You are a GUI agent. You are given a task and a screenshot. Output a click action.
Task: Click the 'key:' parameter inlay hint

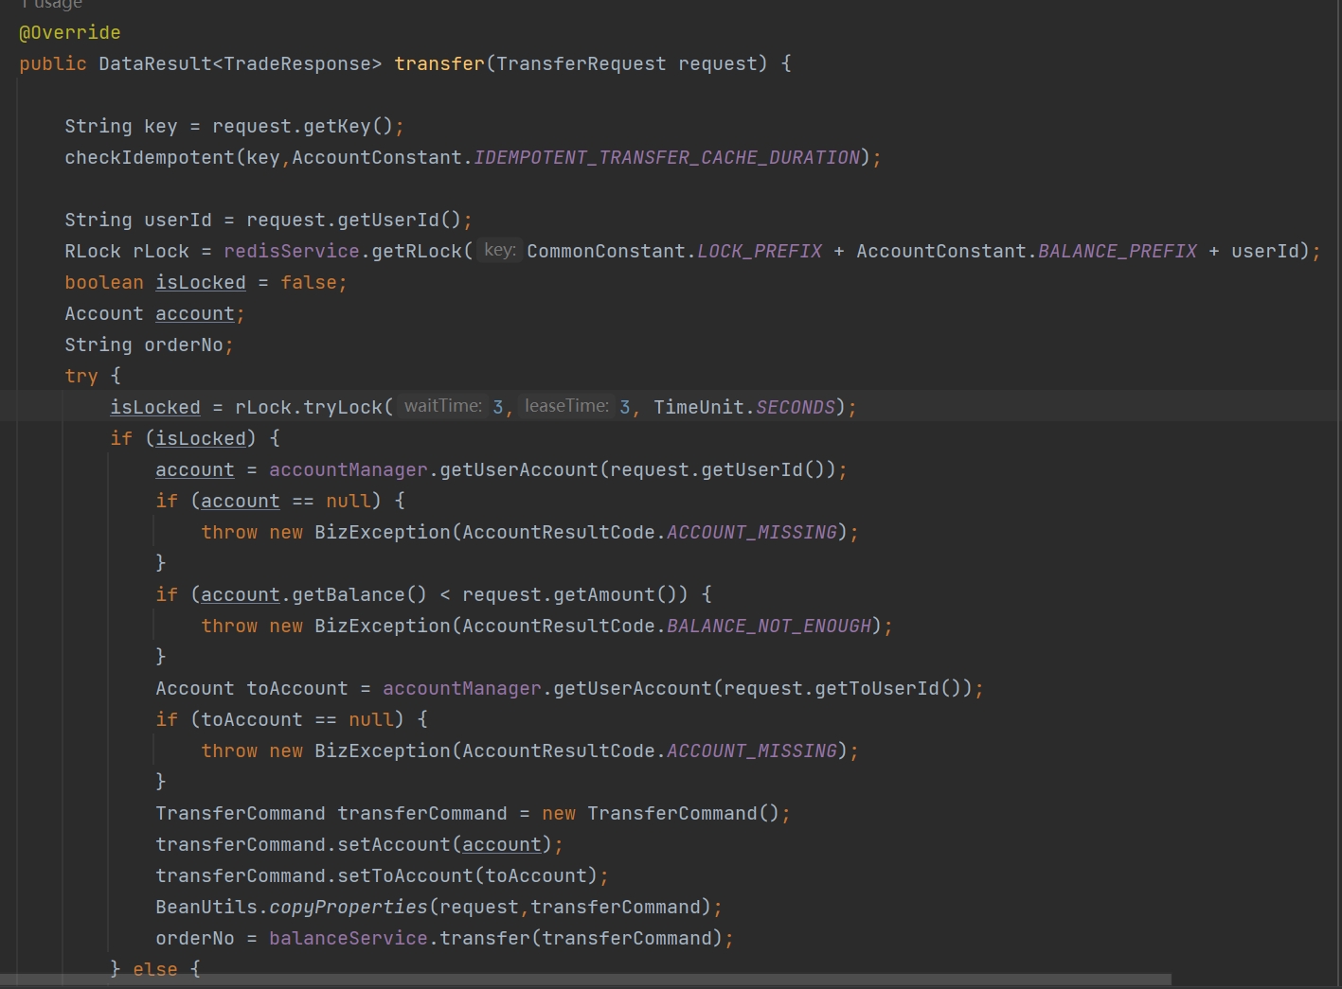(499, 251)
